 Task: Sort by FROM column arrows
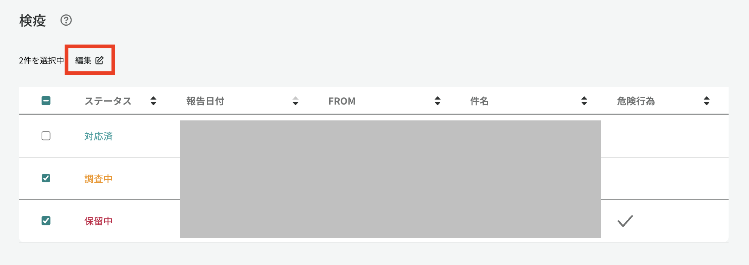[x=438, y=101]
